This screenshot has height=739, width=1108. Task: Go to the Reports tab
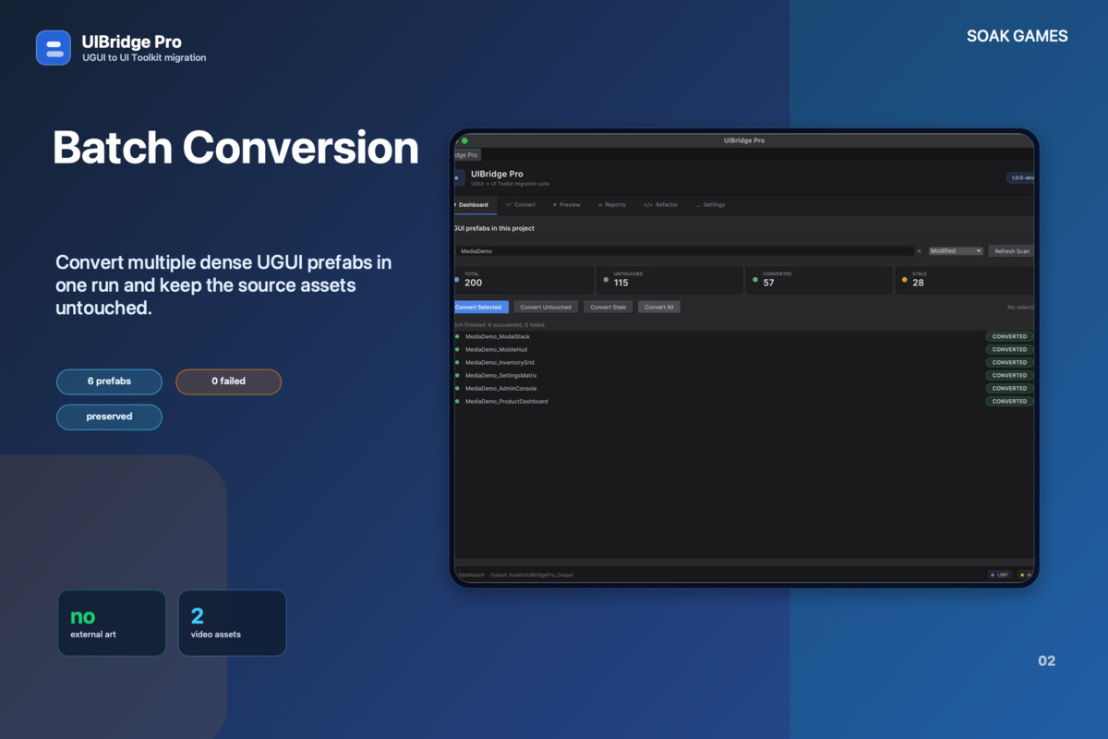612,205
